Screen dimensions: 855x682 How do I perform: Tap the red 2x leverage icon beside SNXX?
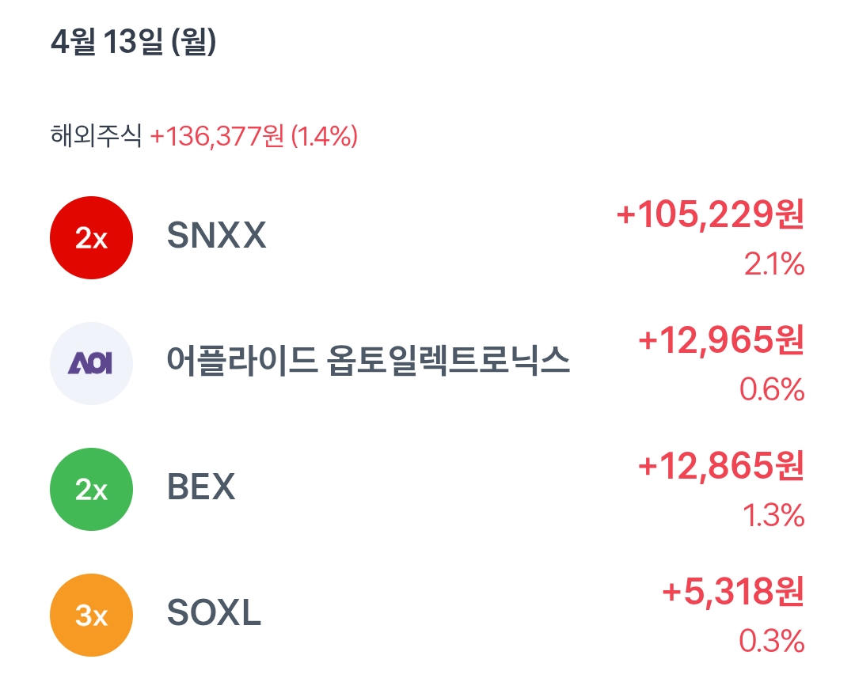coord(89,236)
